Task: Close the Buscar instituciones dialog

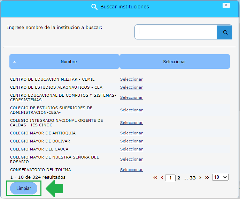Action: (226, 5)
